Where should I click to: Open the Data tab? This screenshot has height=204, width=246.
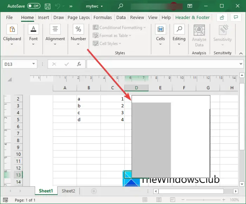(121, 17)
